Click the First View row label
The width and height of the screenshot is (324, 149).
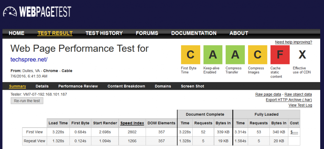(34, 132)
